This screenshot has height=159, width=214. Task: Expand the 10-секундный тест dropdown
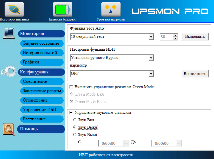pyautogui.click(x=151, y=37)
